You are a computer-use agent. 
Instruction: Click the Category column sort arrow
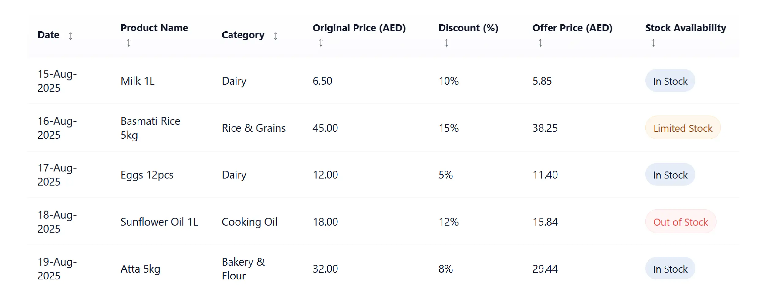(275, 36)
